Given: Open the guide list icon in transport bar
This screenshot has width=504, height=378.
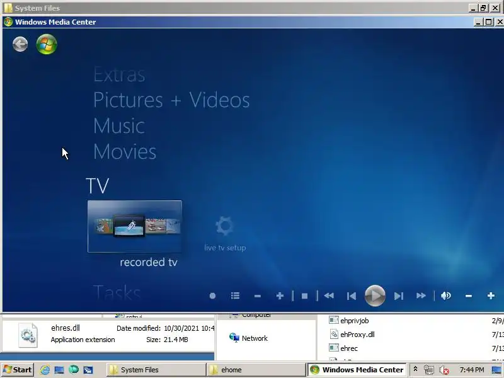Looking at the screenshot, I should click(235, 295).
